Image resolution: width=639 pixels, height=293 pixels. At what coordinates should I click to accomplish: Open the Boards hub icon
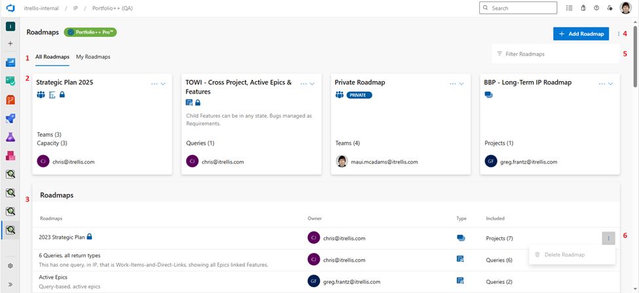coord(10,80)
